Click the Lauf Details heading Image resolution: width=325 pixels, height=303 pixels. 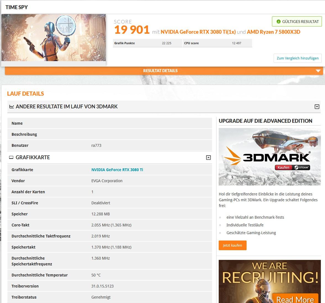click(x=25, y=94)
